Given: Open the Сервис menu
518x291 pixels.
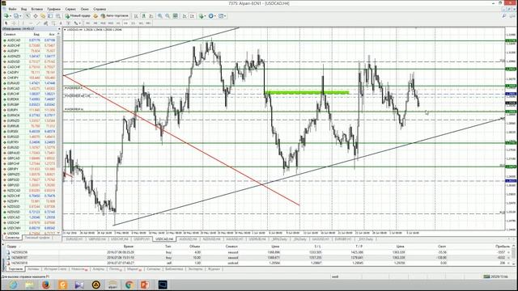Looking at the screenshot, I should click(x=70, y=9).
